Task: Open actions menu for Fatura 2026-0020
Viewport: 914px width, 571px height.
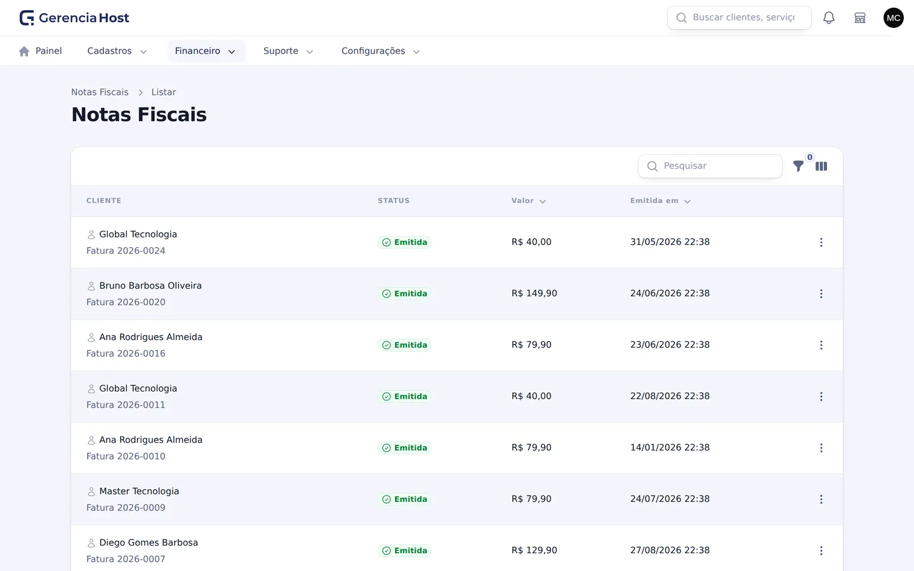Action: click(821, 294)
